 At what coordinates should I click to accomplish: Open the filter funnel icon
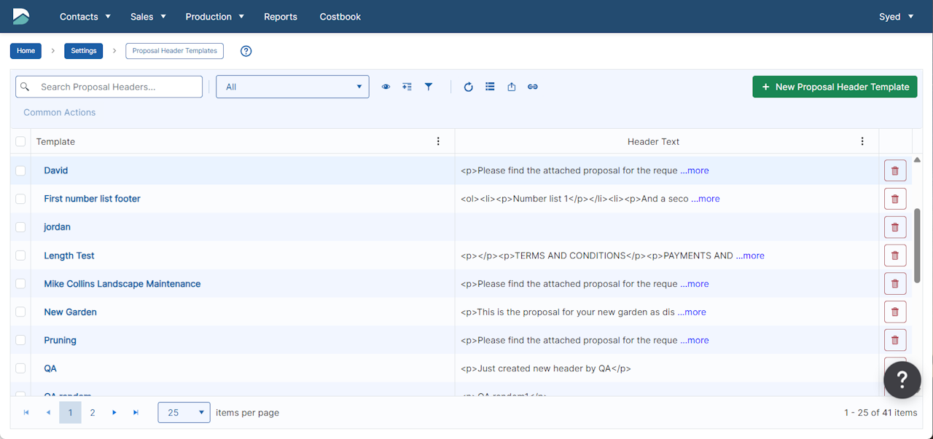429,87
